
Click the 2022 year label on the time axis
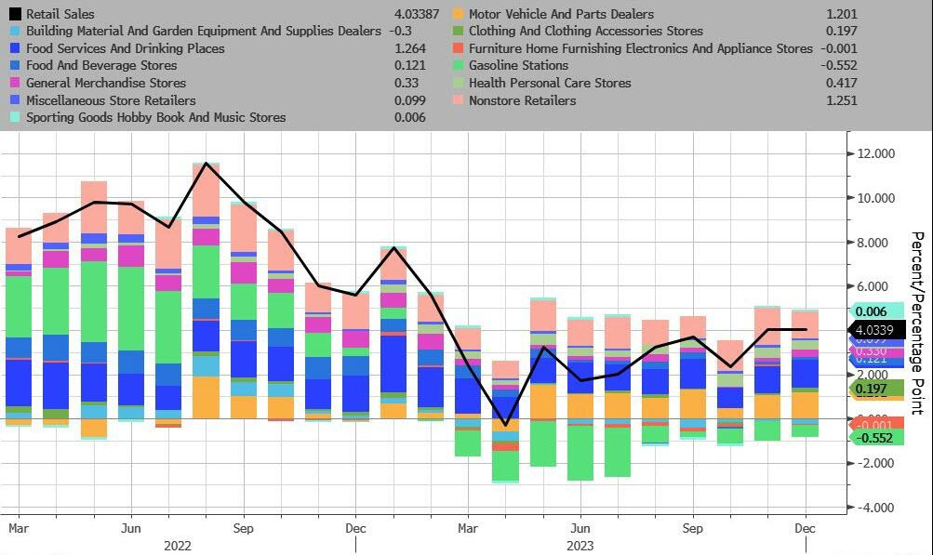[177, 546]
